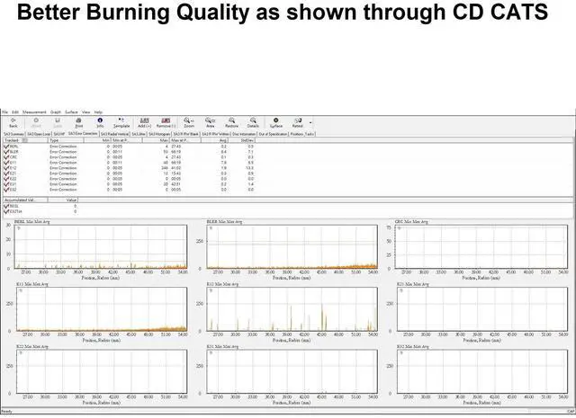
Task: Uncheck the E11 tracked checkbox
Action: coord(6,163)
